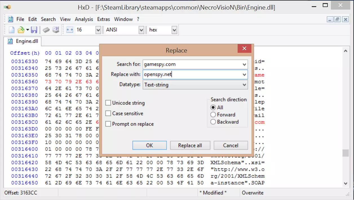This screenshot has height=200, width=354.
Task: Maximize the HxD main window
Action: 326,5
